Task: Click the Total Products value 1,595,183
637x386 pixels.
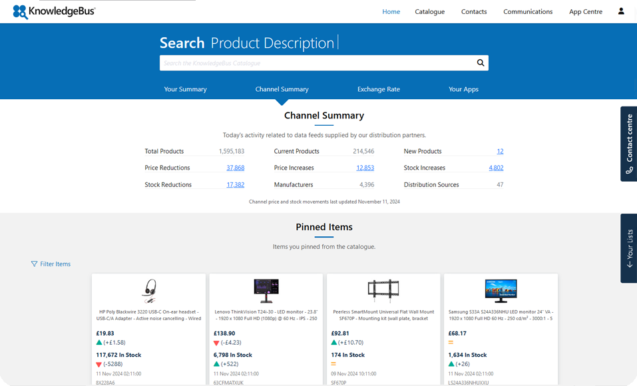Action: [x=232, y=151]
